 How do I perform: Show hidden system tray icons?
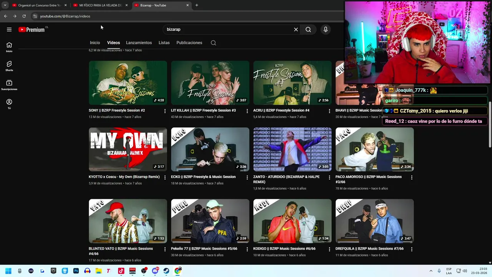(x=431, y=271)
